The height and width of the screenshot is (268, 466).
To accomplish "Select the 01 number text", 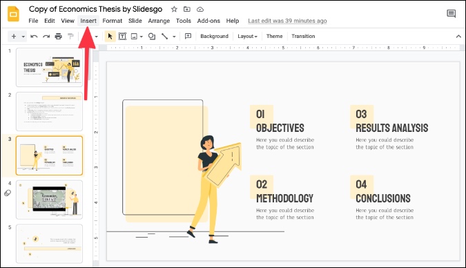I will (260, 114).
